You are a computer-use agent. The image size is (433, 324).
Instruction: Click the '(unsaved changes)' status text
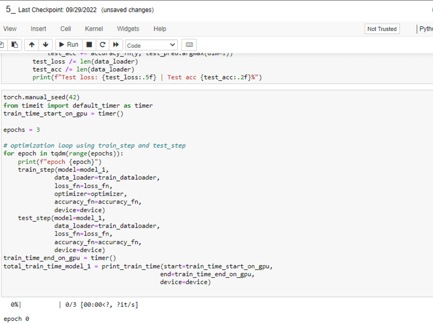pos(128,10)
